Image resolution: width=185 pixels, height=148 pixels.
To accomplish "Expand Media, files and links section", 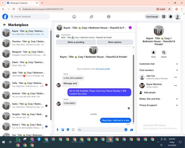I will (x=159, y=99).
